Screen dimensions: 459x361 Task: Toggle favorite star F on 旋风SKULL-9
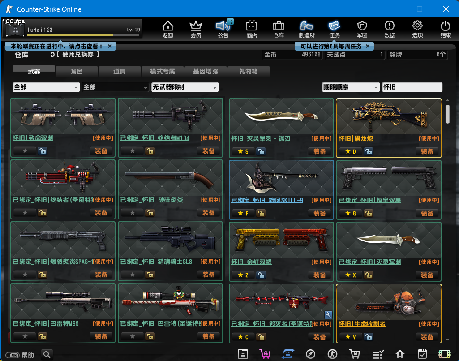(x=243, y=213)
